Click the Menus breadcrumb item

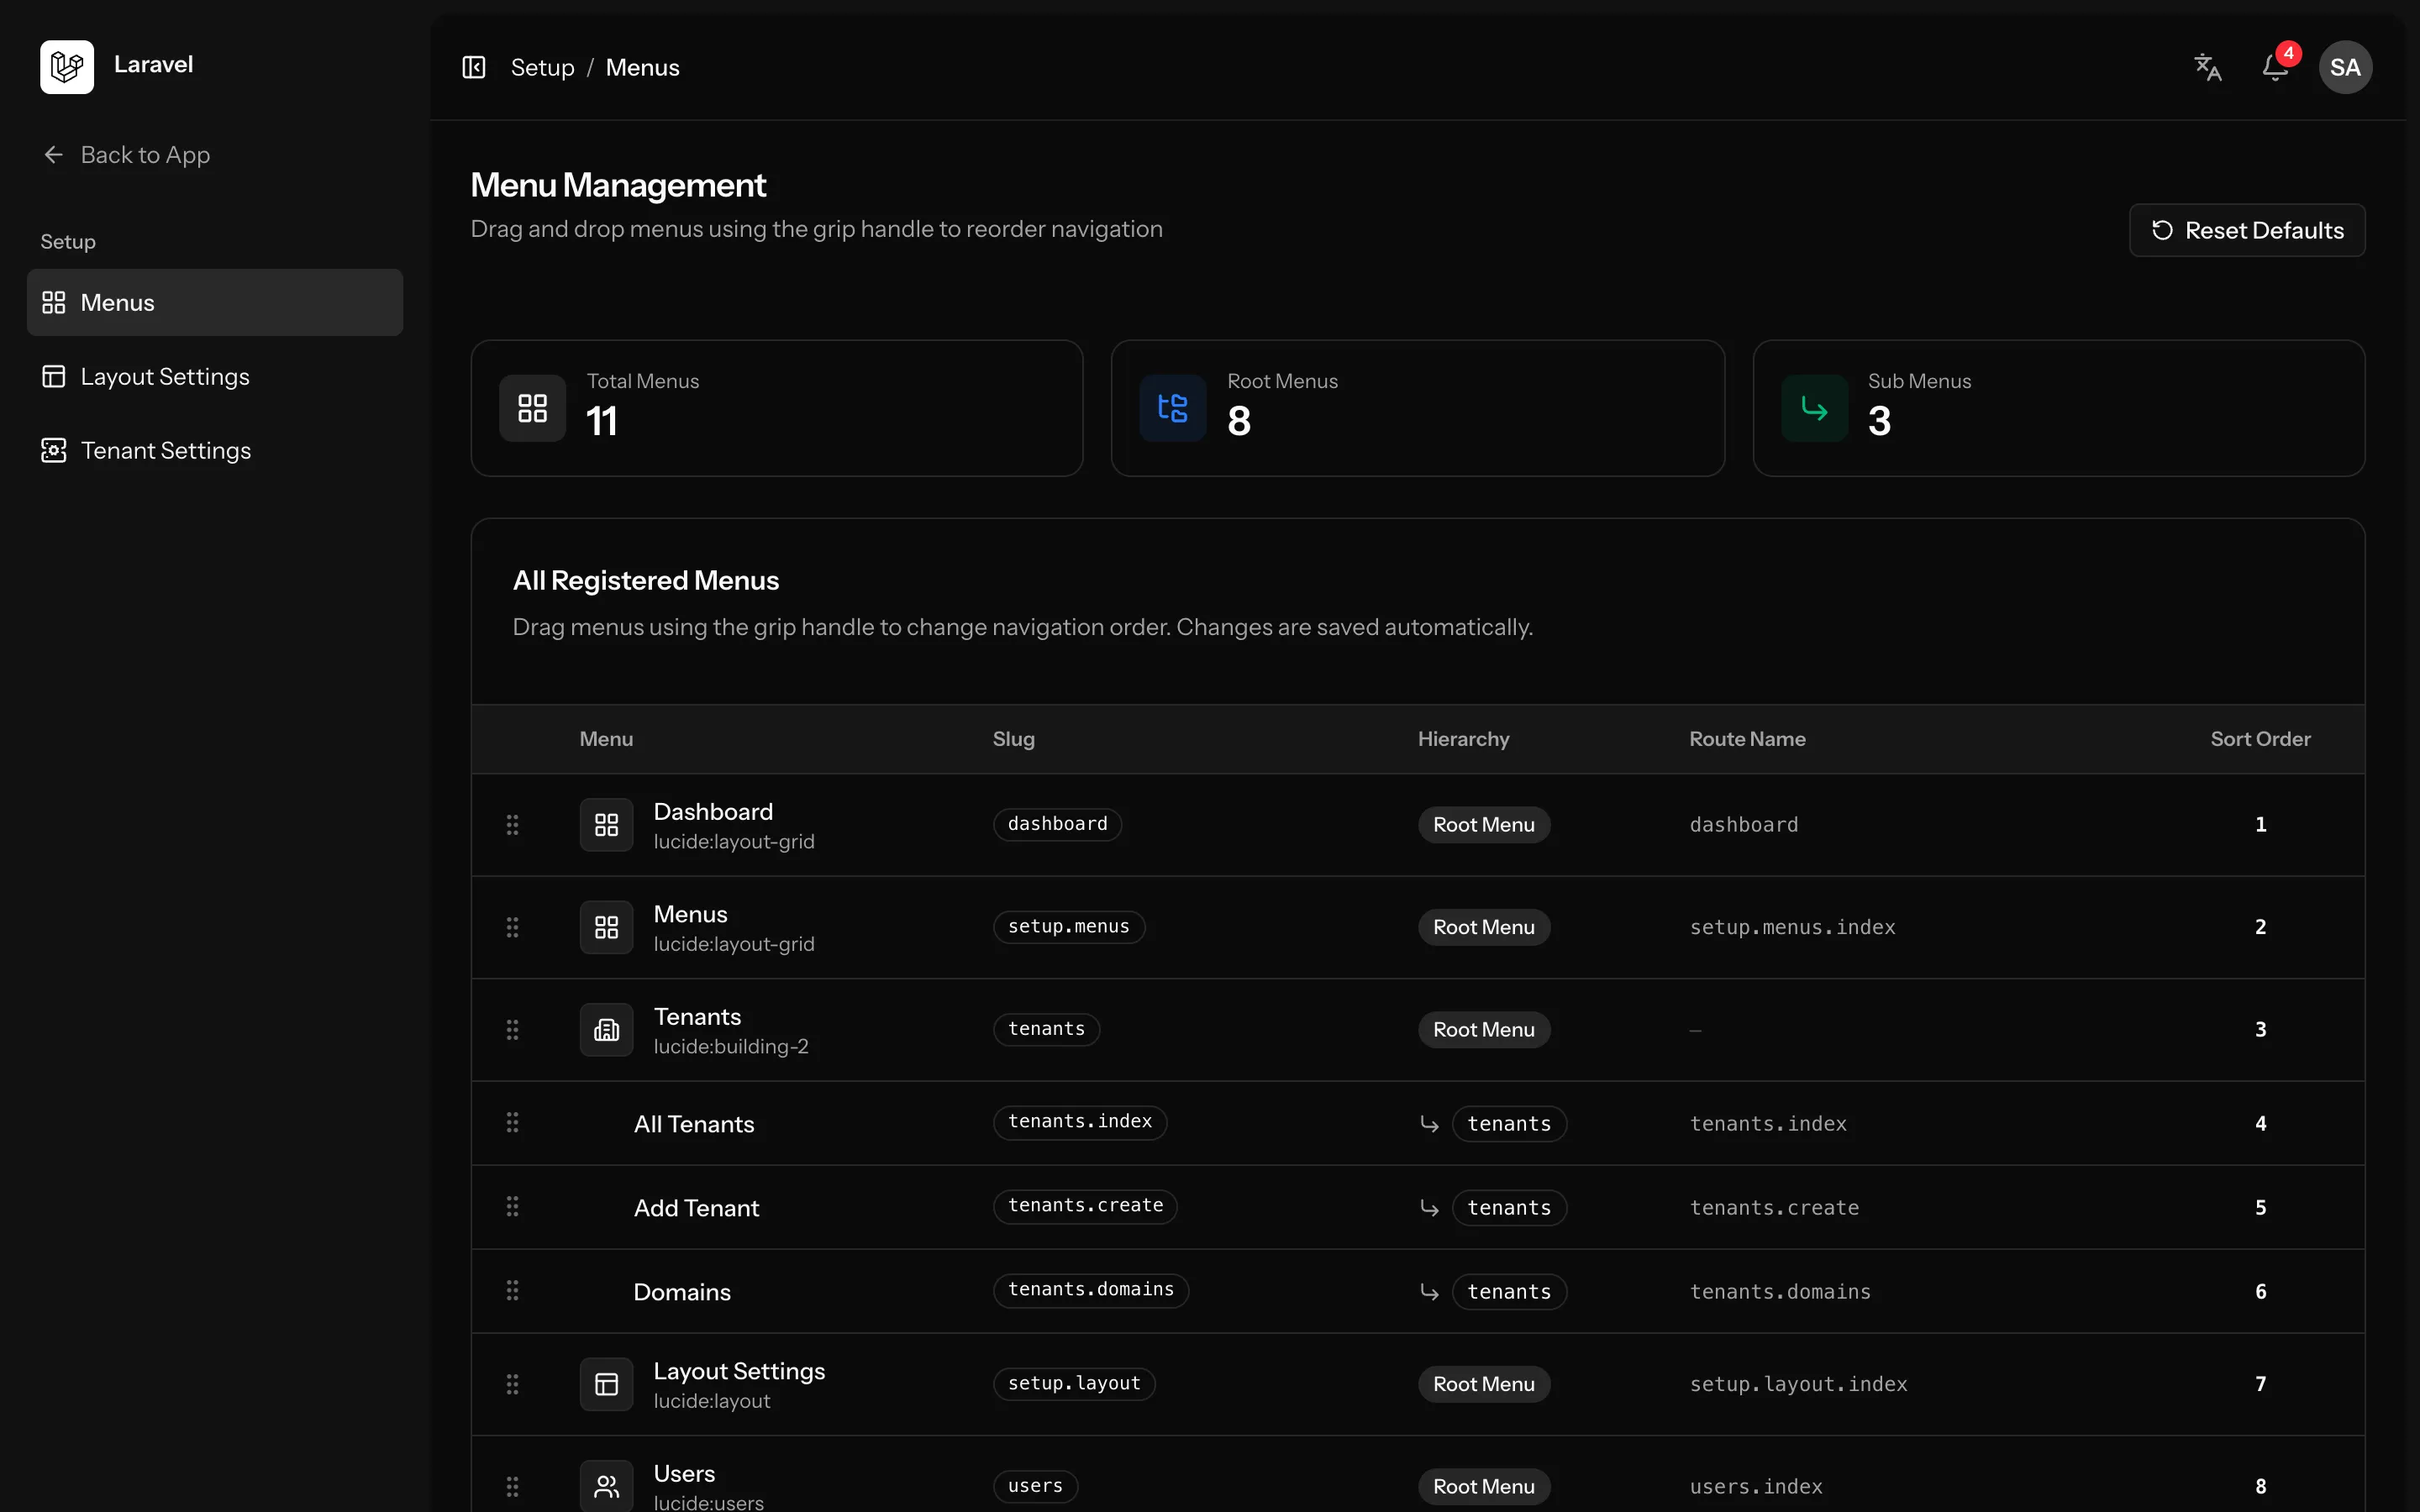click(x=643, y=67)
